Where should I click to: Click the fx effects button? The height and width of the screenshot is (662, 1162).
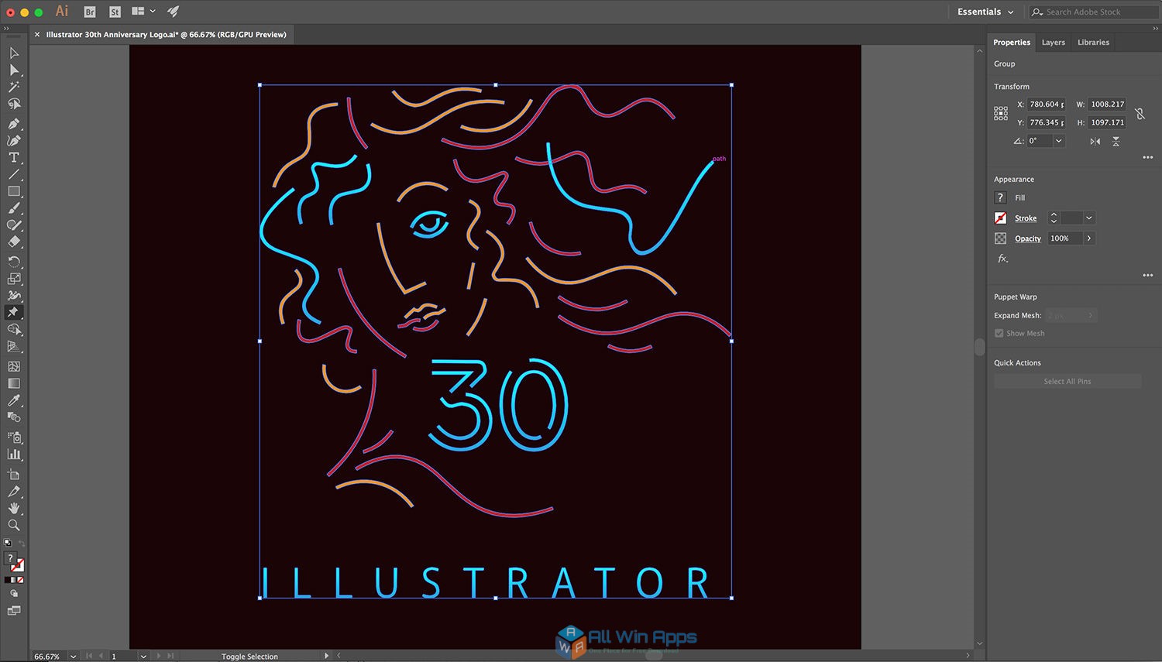click(x=1002, y=259)
